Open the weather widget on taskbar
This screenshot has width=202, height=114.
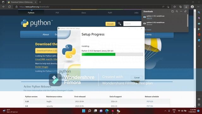tap(10, 111)
